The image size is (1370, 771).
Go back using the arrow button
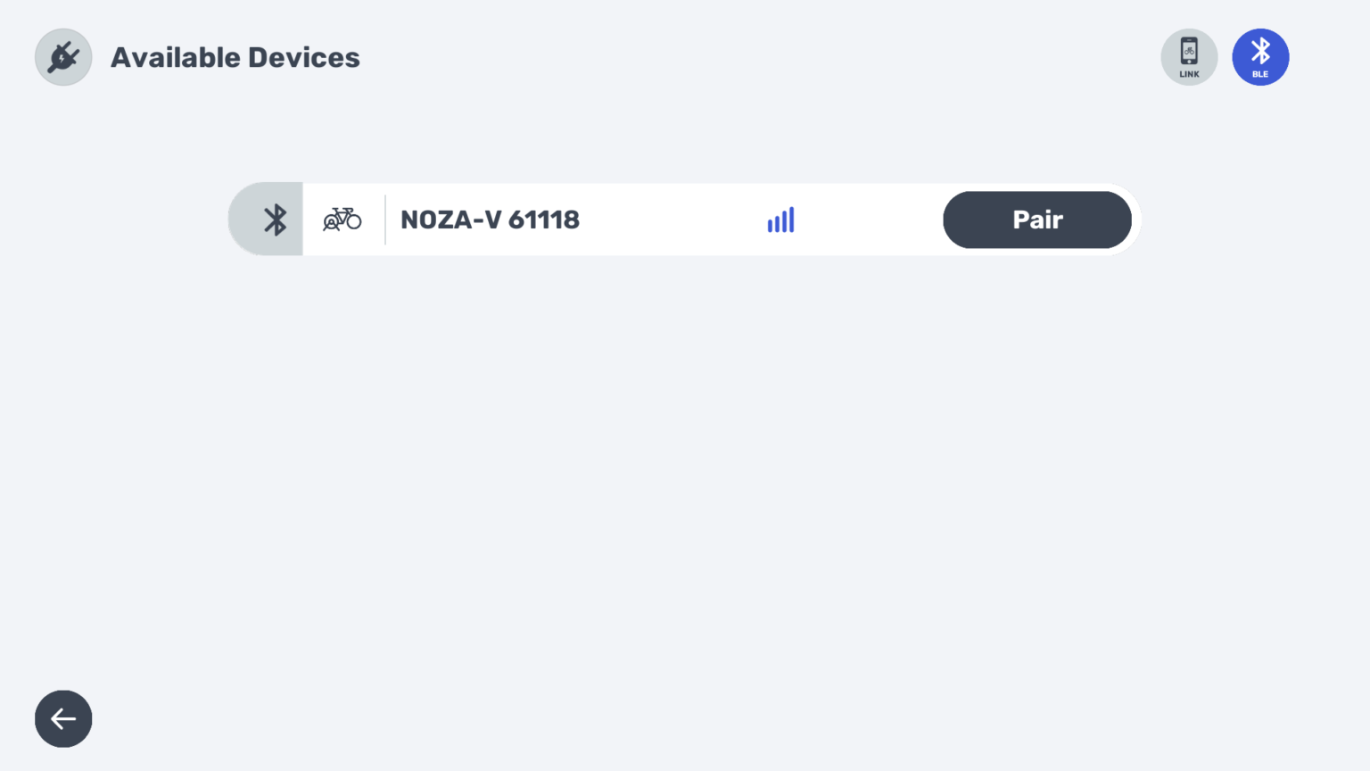pos(63,718)
